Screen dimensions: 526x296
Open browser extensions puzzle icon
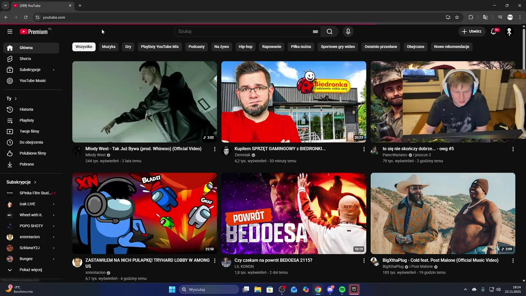point(471,17)
